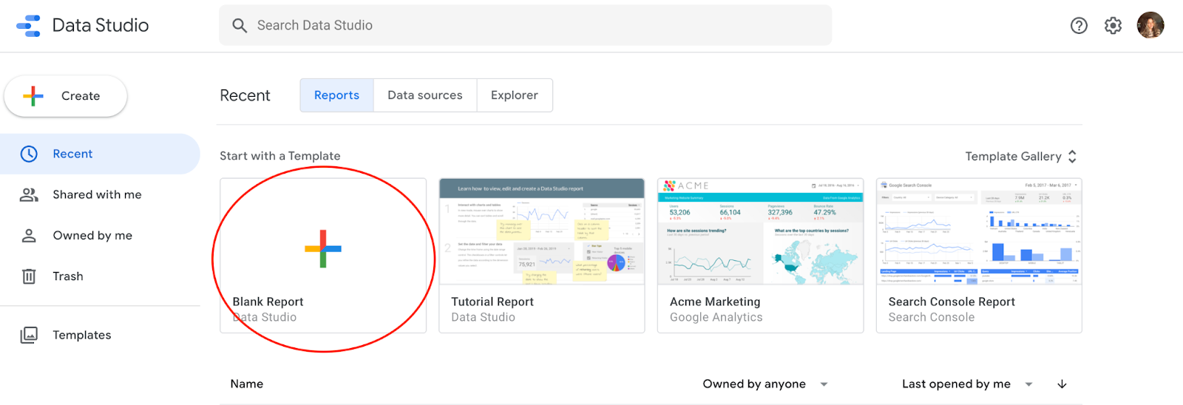The height and width of the screenshot is (405, 1183).
Task: Click the Templates gallery icon
Action: pyautogui.click(x=29, y=335)
